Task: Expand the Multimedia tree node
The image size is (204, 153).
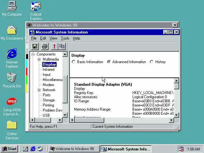Action: tap(39, 60)
